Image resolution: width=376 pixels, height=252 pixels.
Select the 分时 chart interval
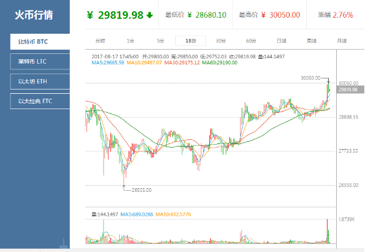click(x=100, y=40)
